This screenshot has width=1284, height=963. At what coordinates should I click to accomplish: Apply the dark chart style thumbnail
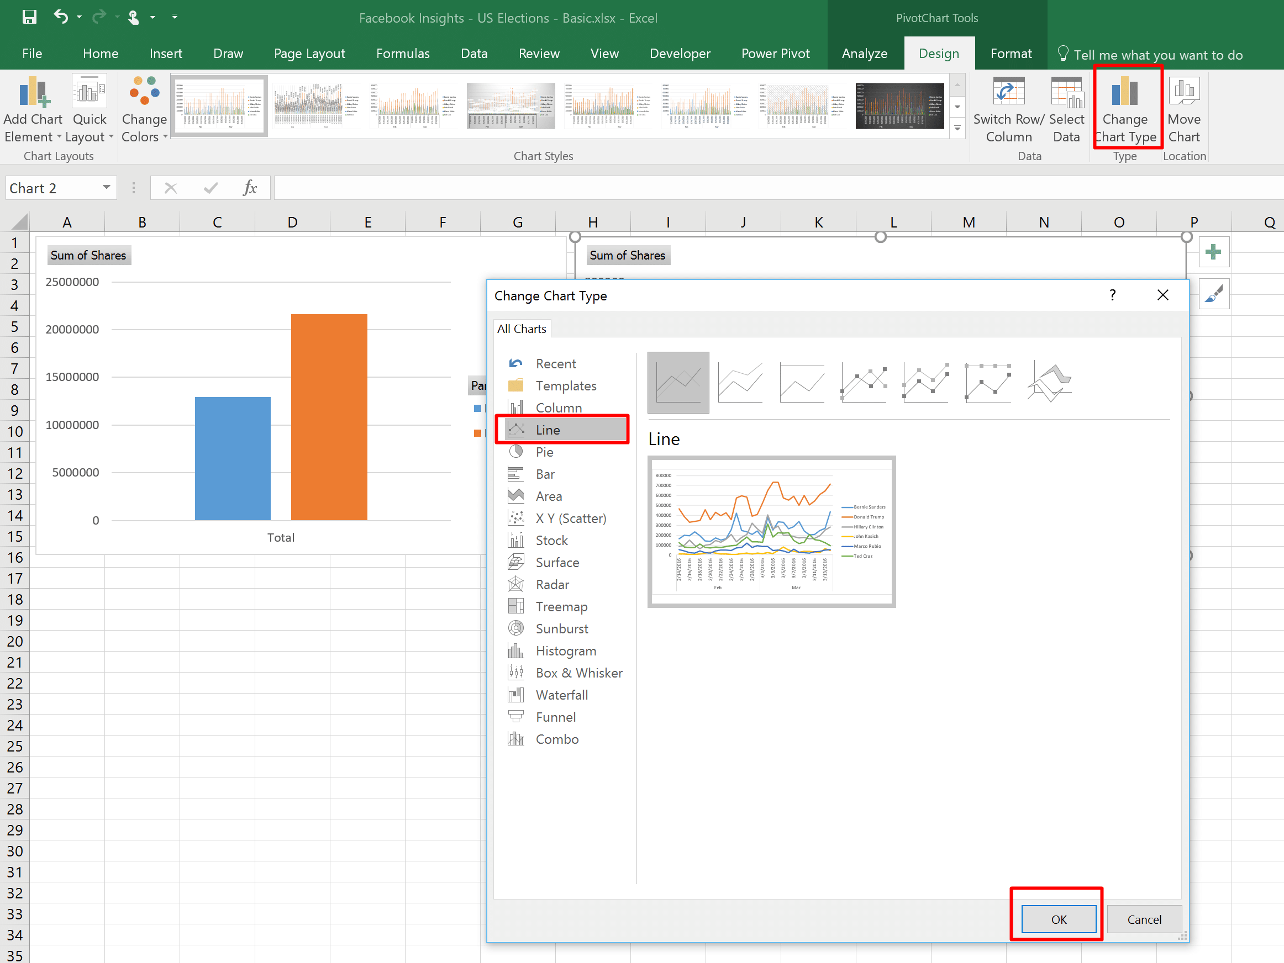coord(899,105)
